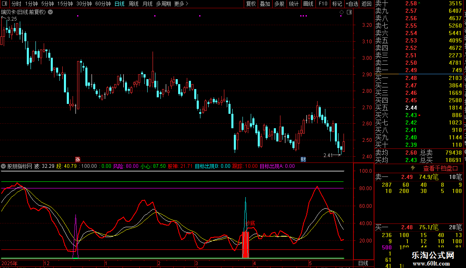Screen dimensions: 466x268
Task: Select 卖一 price 2.49 row
Action: click(419, 70)
